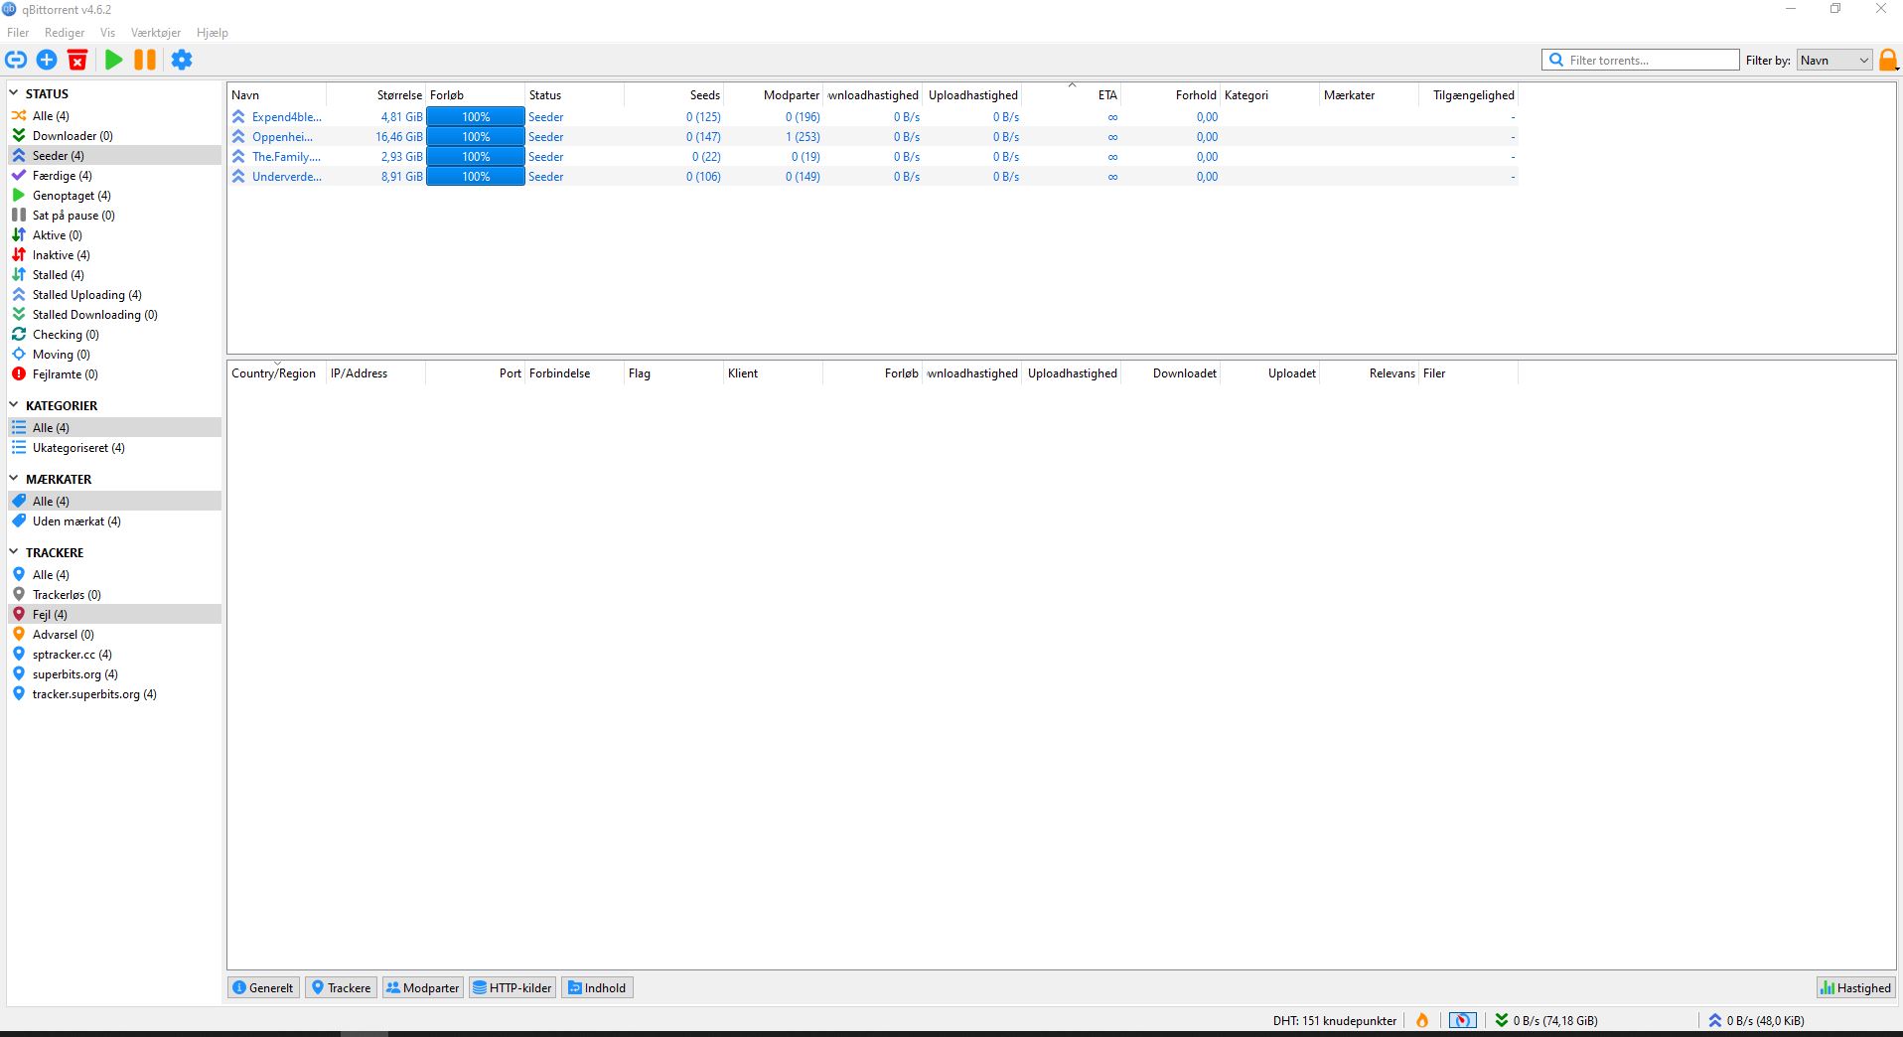Open the Værktøjer menu
1903x1037 pixels.
pyautogui.click(x=156, y=33)
